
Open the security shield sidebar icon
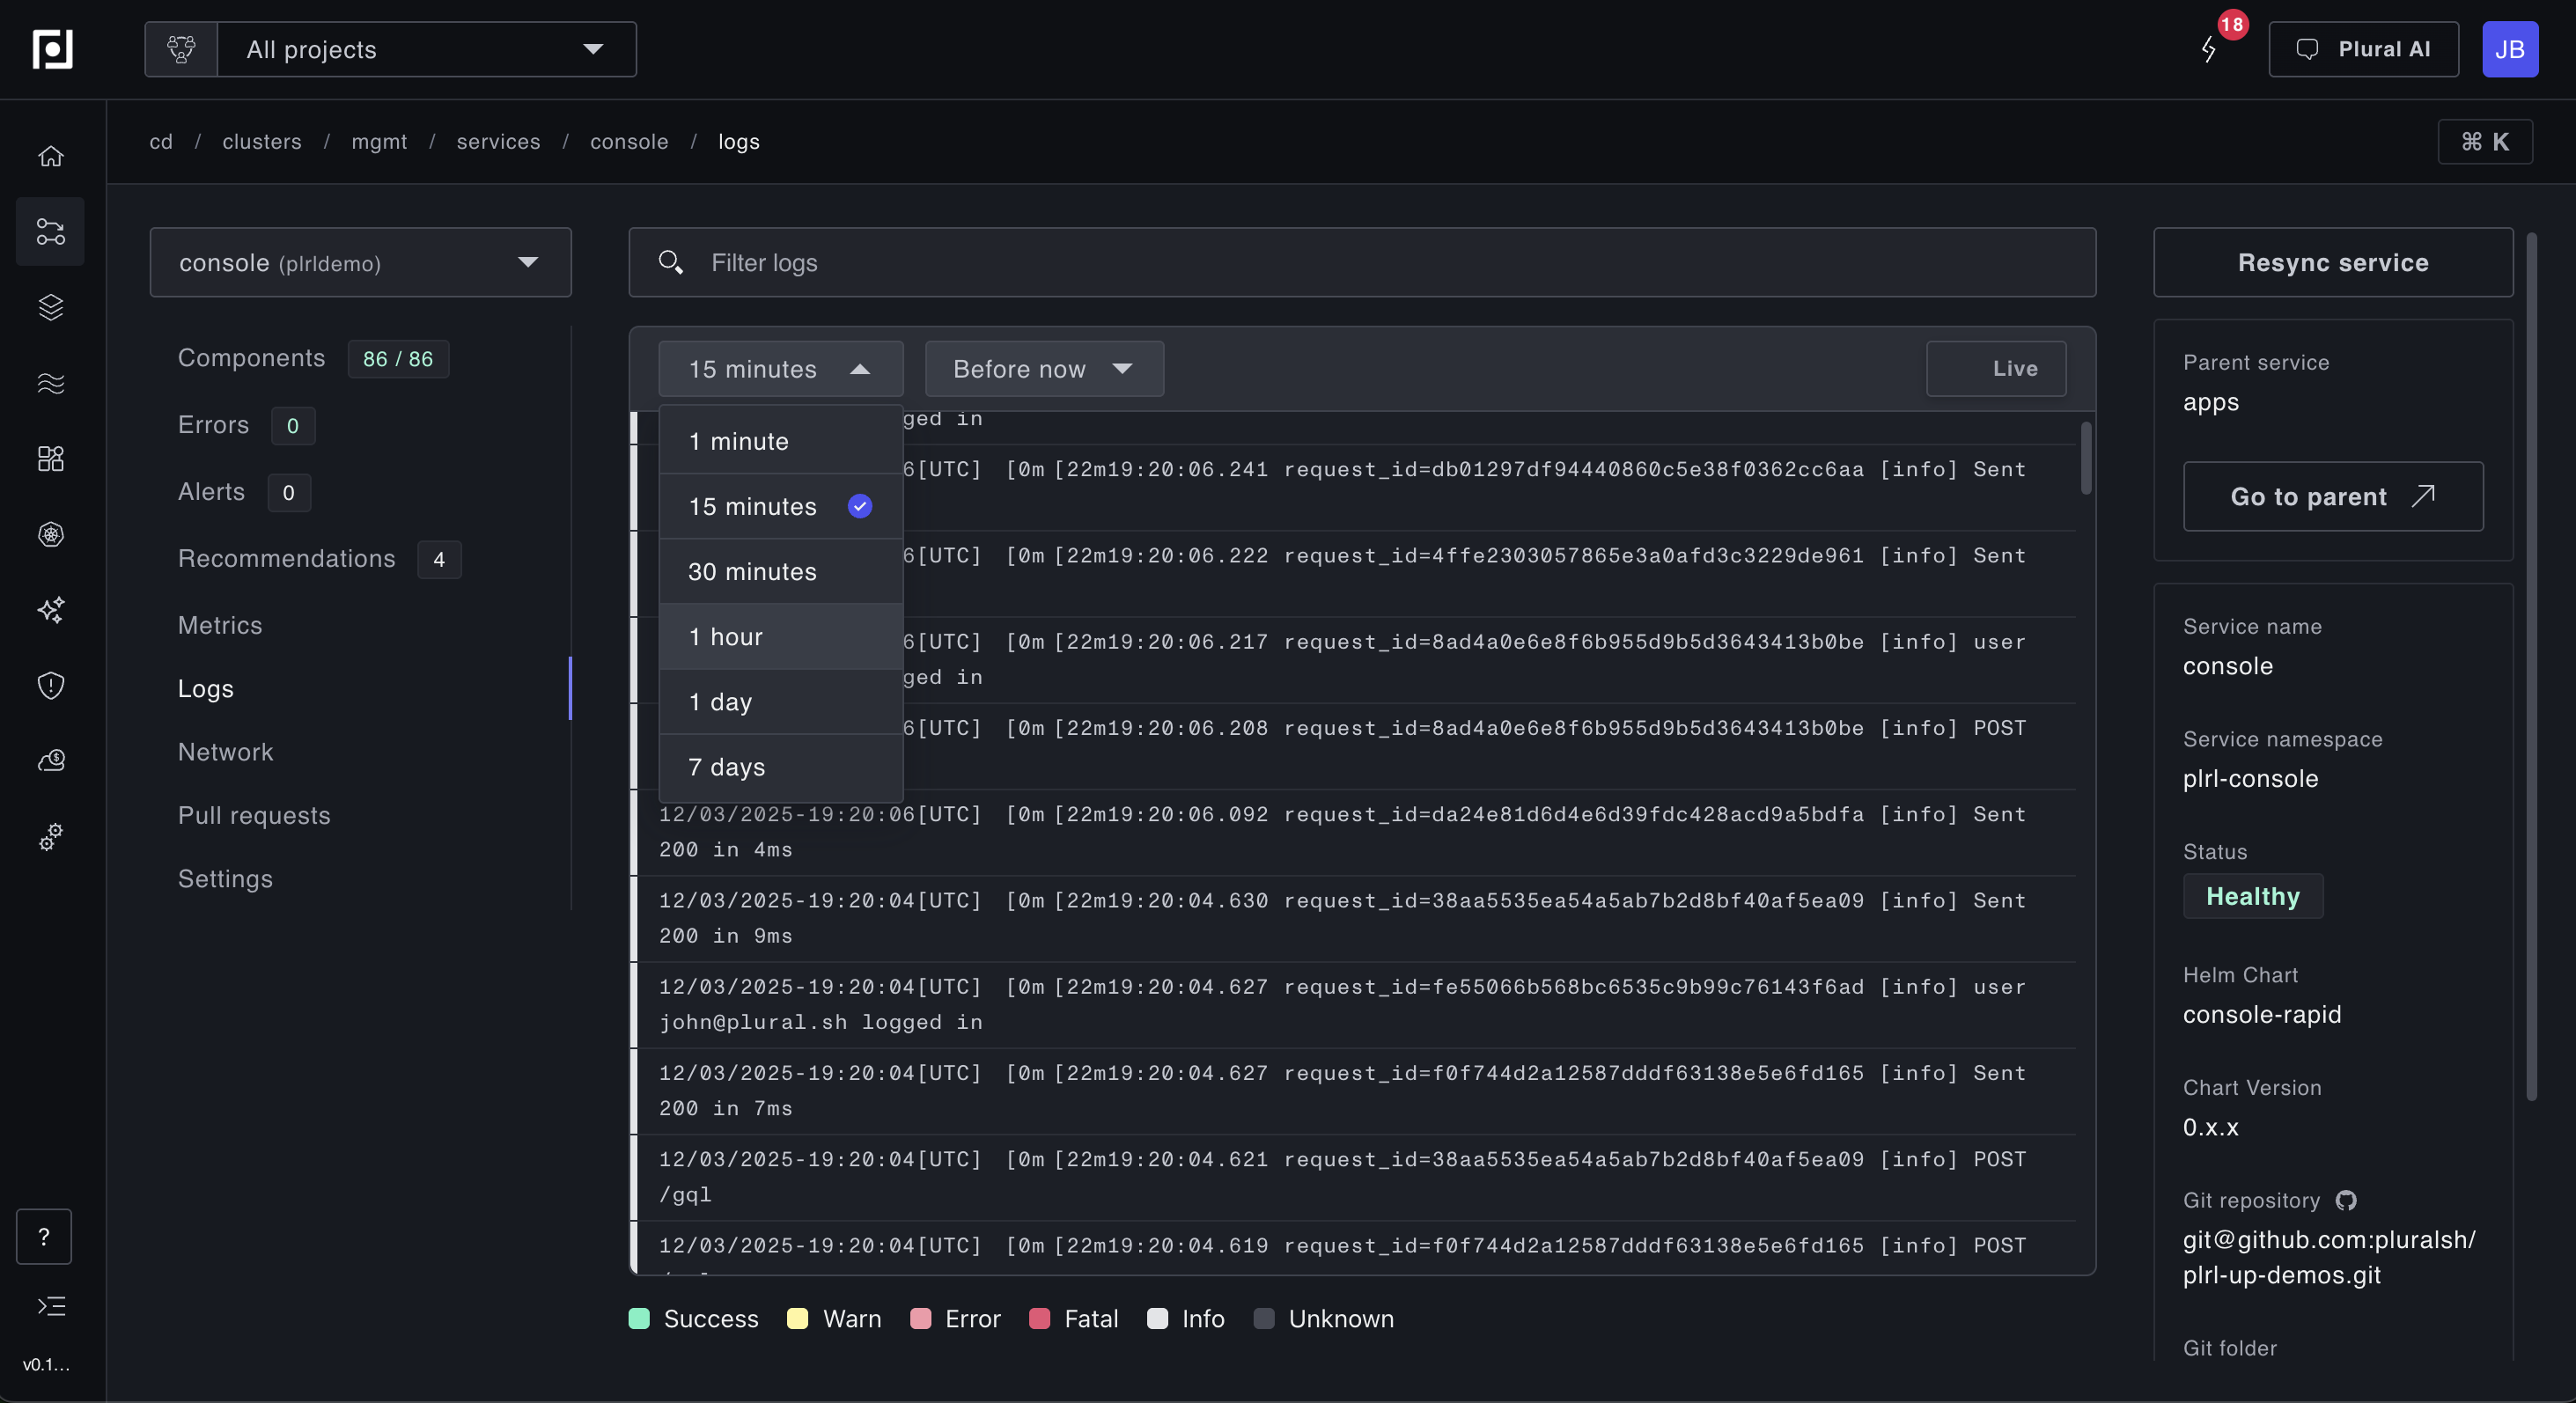coord(51,685)
